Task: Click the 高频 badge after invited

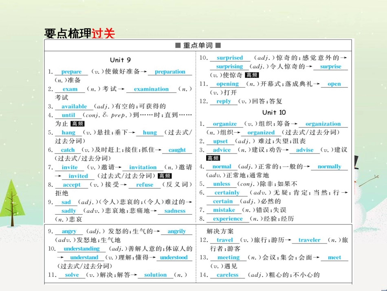Action: tap(165, 176)
